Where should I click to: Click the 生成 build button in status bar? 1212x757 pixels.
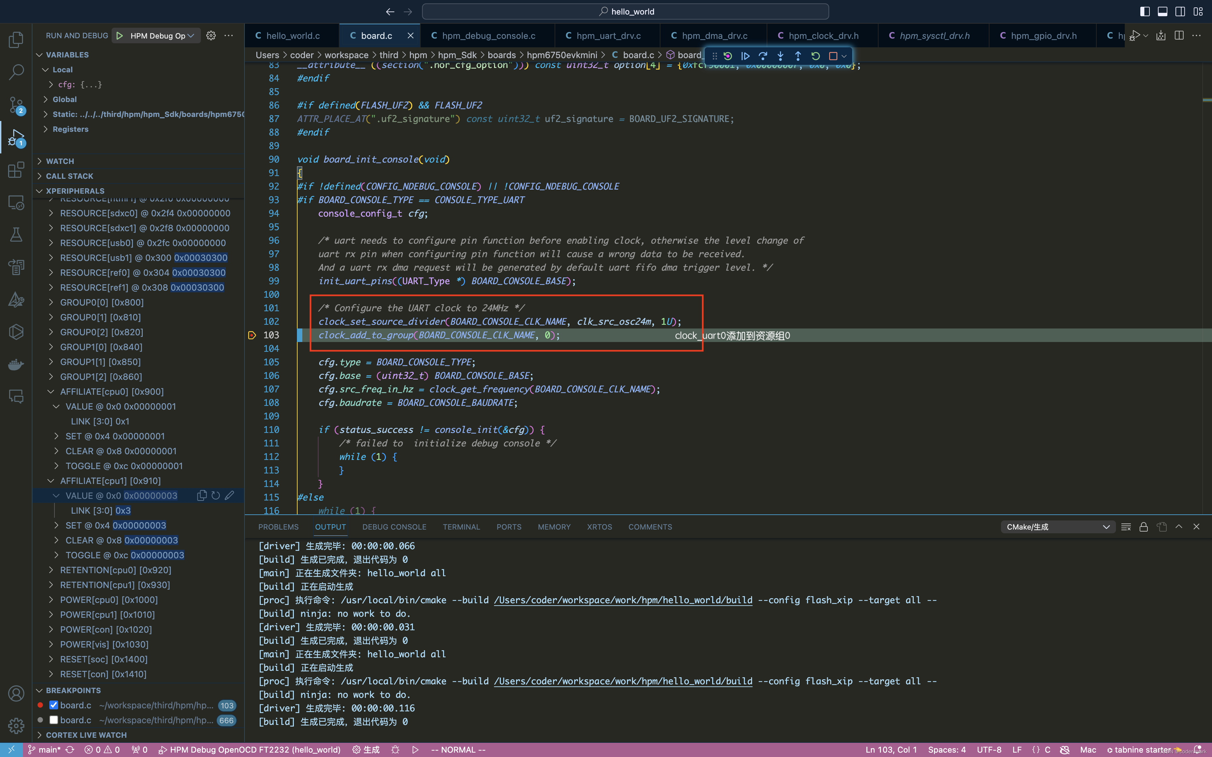(366, 750)
